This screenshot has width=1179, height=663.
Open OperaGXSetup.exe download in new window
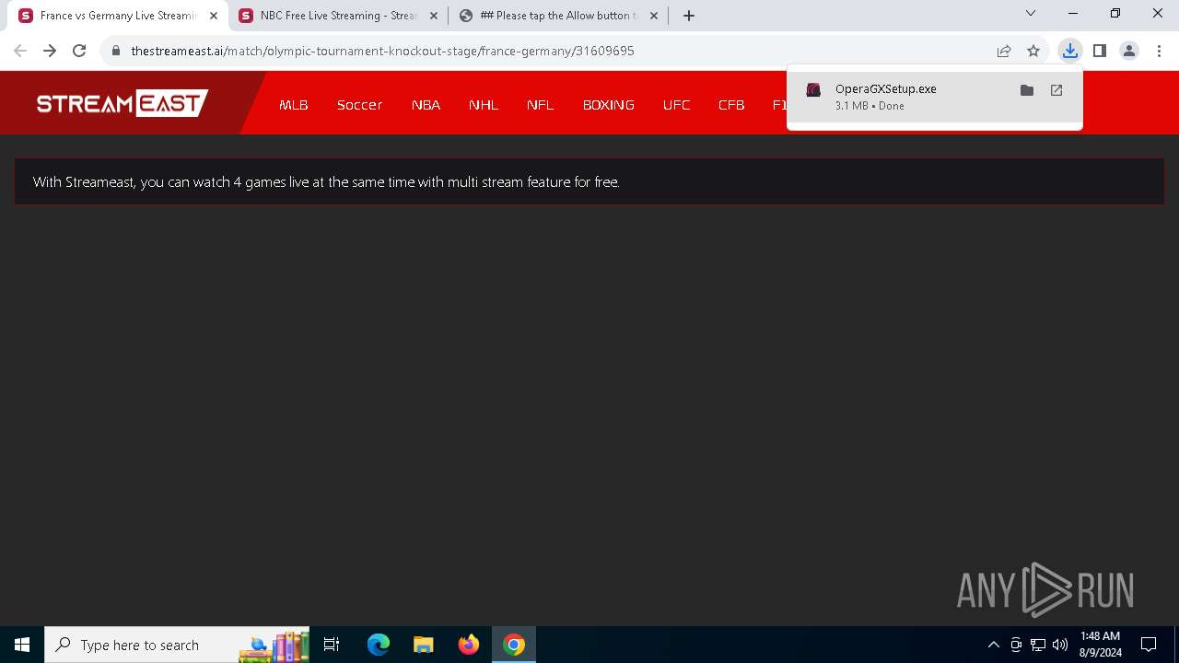[1056, 90]
